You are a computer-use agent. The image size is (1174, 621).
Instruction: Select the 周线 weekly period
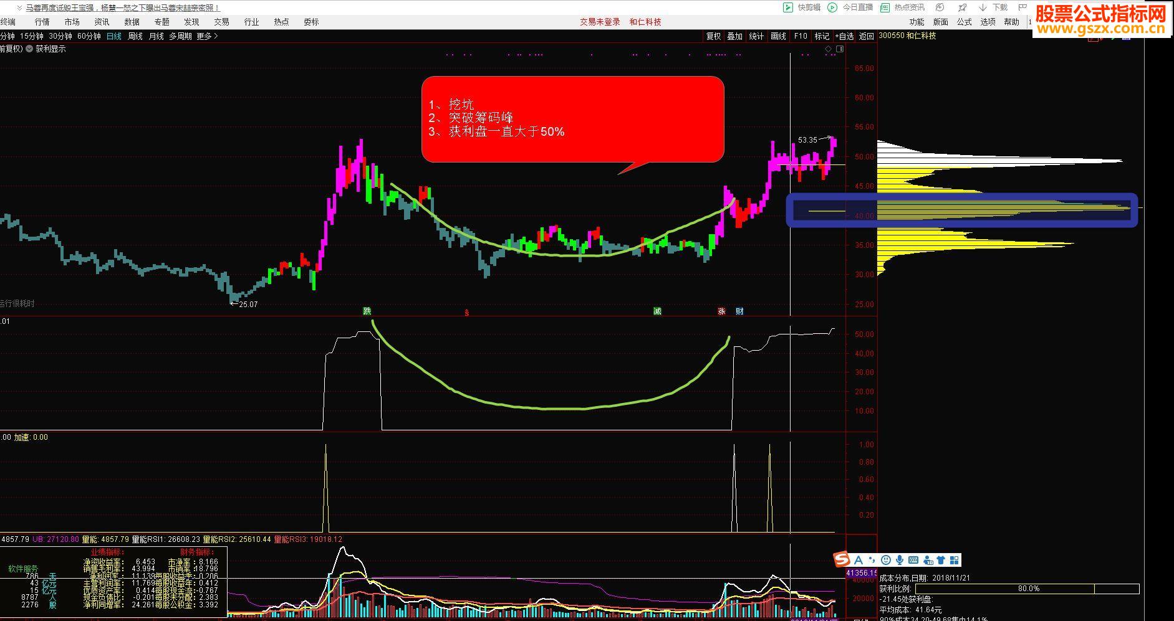135,36
